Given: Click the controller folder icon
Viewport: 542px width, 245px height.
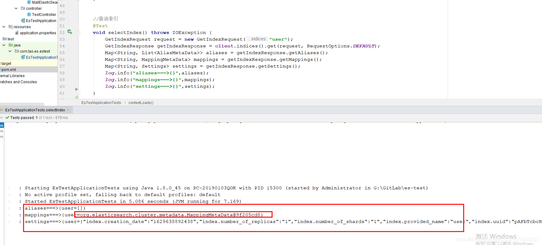Looking at the screenshot, I should pos(23,8).
